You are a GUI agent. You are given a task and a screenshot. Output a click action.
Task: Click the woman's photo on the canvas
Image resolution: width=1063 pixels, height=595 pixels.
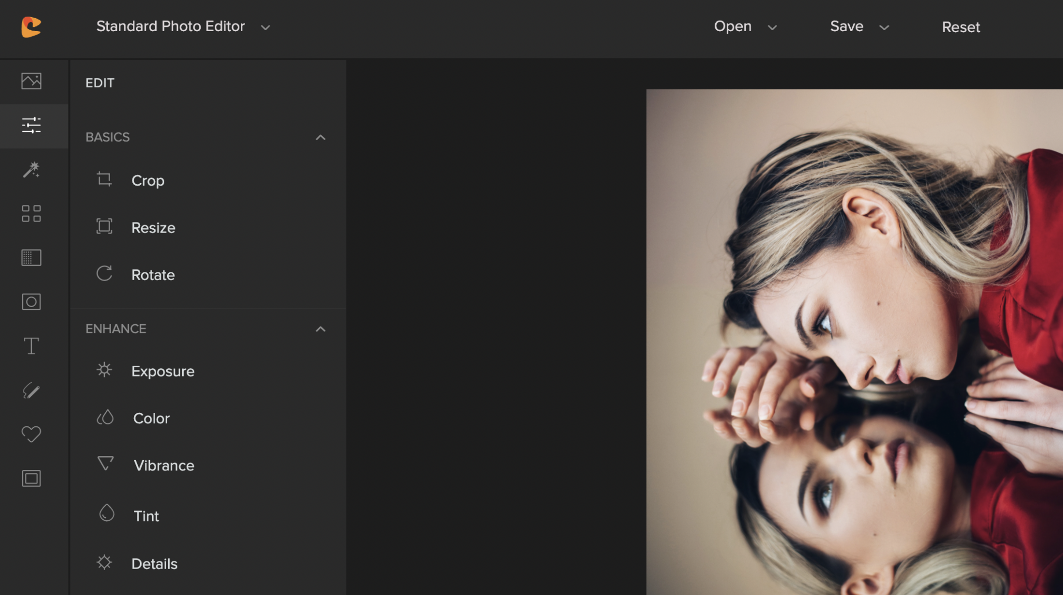[x=854, y=342]
